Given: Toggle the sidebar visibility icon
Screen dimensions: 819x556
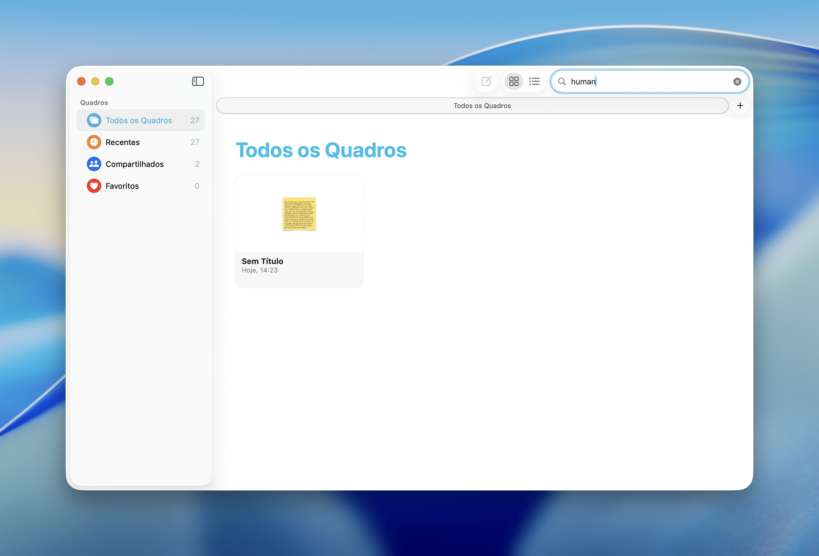Looking at the screenshot, I should click(198, 81).
